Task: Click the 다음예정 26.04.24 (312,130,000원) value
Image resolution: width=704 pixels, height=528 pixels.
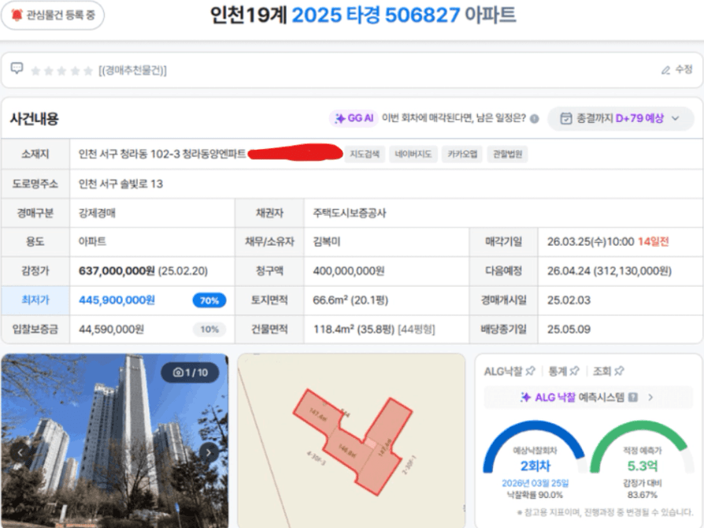Action: coord(610,271)
